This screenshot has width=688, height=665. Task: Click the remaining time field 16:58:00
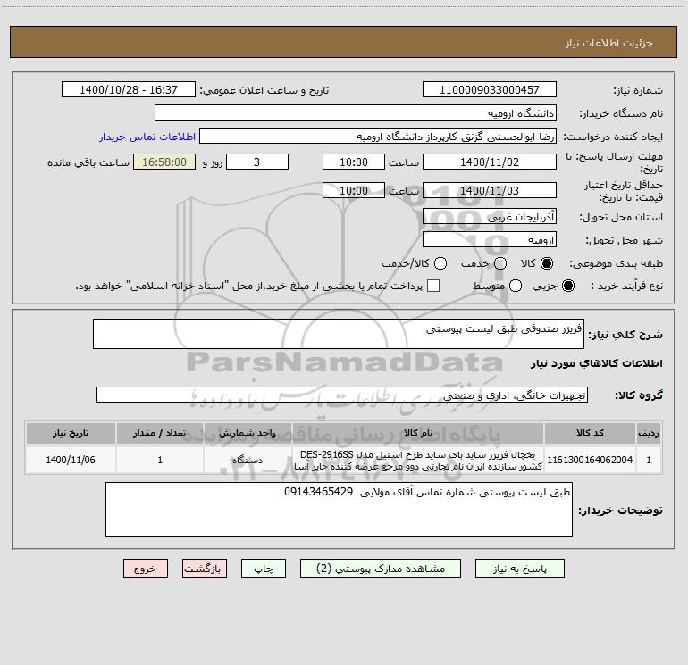(164, 162)
